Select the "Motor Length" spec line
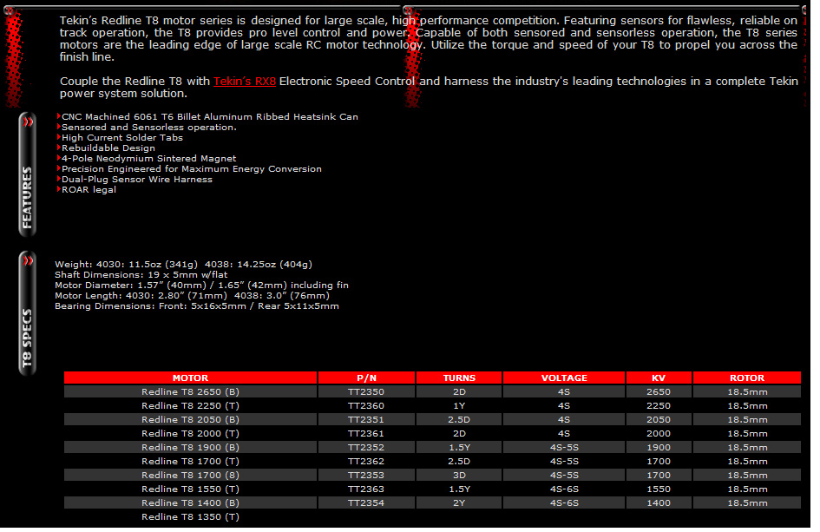The height and width of the screenshot is (532, 820). [192, 296]
